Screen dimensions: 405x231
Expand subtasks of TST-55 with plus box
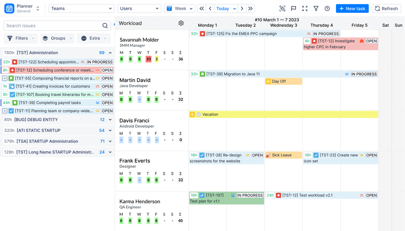[4, 78]
